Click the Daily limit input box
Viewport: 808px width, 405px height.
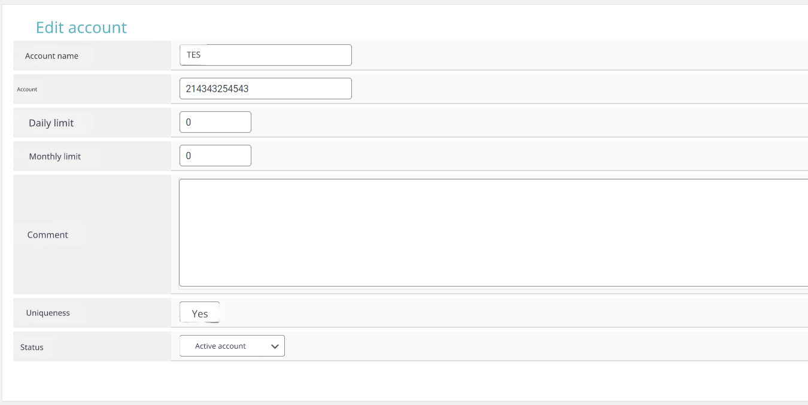(x=215, y=122)
